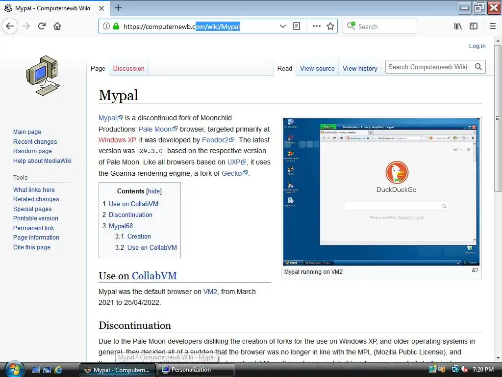
Task: Open Special pages link
Action: 32,209
